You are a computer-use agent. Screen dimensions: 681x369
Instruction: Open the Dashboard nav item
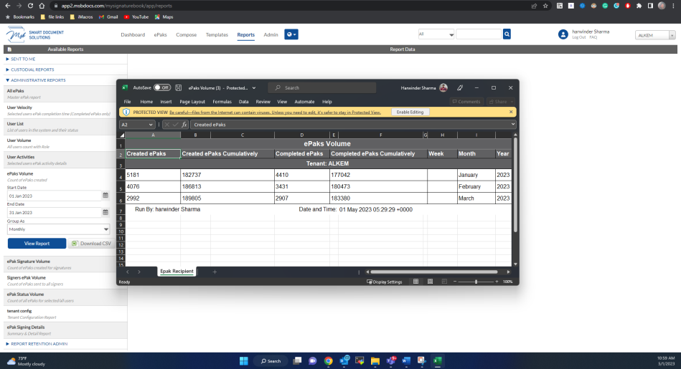[133, 34]
